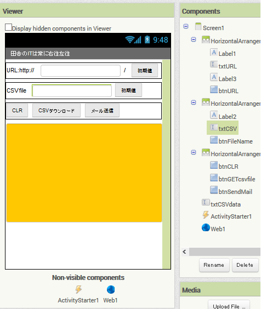Click the Delete button
This screenshot has width=261, height=309.
click(x=245, y=265)
